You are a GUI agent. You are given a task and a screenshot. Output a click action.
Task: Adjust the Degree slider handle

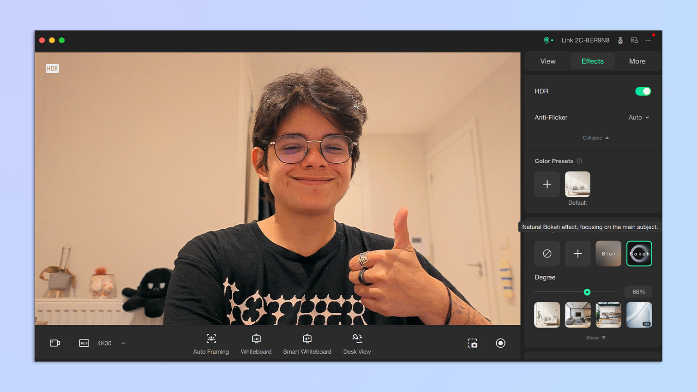coord(587,292)
